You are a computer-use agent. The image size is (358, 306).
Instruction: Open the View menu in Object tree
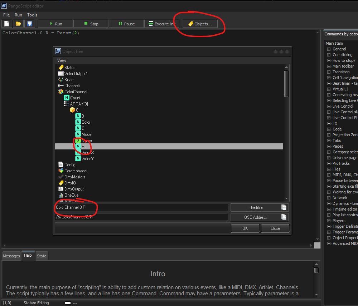[x=62, y=60]
